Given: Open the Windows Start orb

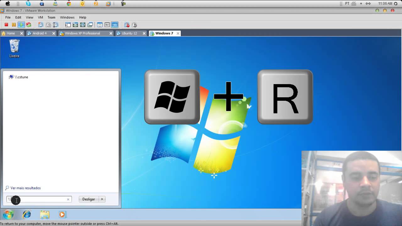Looking at the screenshot, I should pos(8,214).
